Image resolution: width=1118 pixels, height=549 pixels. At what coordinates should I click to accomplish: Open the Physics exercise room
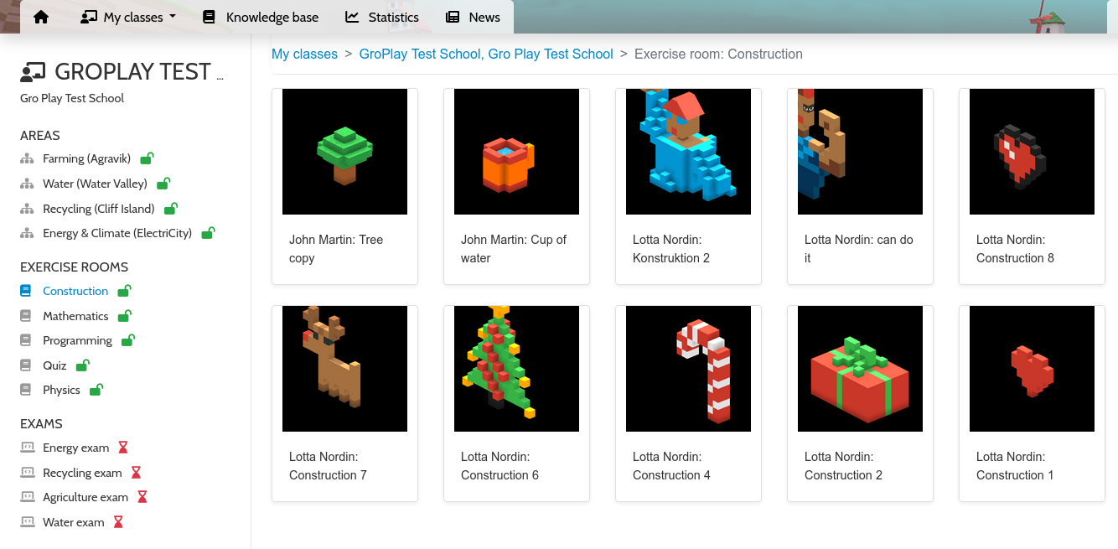61,390
